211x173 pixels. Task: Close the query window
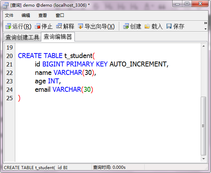coord(200,4)
